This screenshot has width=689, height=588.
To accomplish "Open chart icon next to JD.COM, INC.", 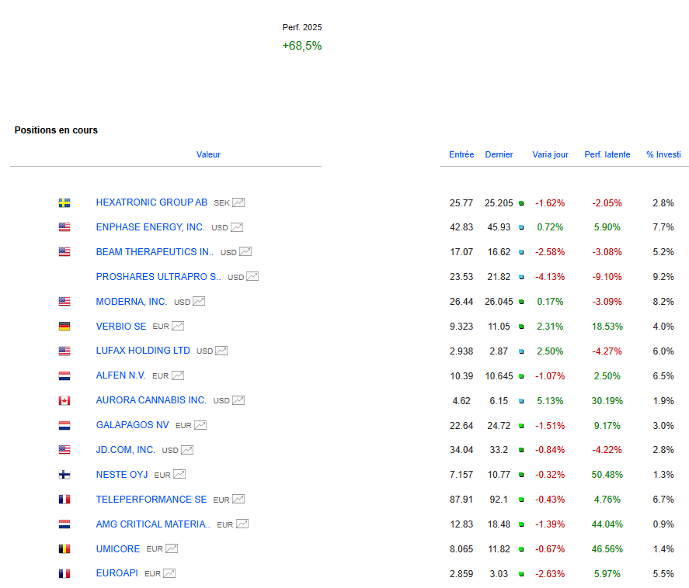I will [187, 450].
